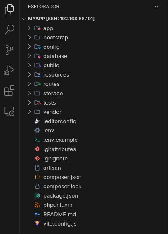Expand the routes folder chevron
Image resolution: width=168 pixels, height=234 pixels.
[29, 84]
